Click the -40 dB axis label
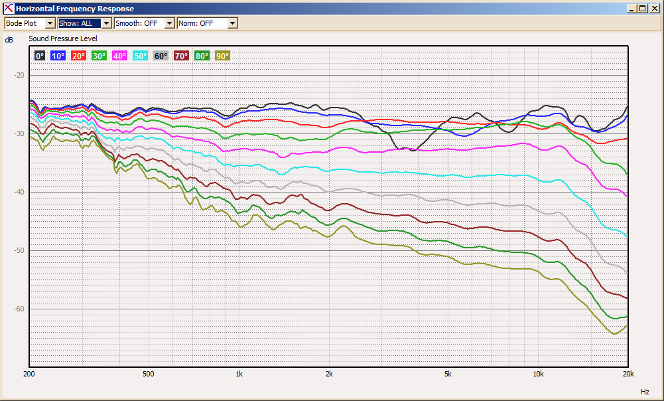 19,192
